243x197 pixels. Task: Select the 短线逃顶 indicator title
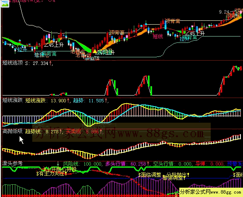13,63
